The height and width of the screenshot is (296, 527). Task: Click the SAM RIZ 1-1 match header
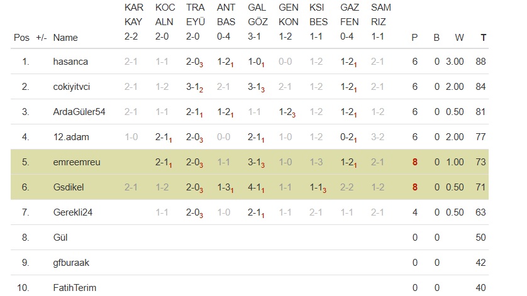pos(379,23)
